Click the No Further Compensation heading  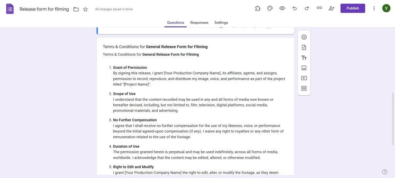pos(135,120)
